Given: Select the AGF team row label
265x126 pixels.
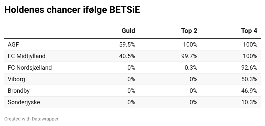Looking at the screenshot, I should click(13, 45).
